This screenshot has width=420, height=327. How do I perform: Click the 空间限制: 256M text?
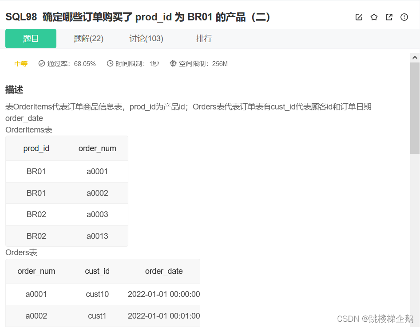tap(203, 64)
